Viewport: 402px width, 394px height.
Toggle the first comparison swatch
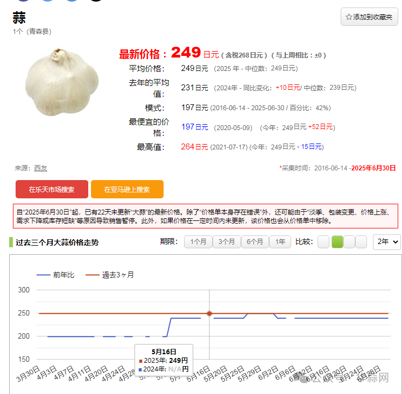[323, 242]
